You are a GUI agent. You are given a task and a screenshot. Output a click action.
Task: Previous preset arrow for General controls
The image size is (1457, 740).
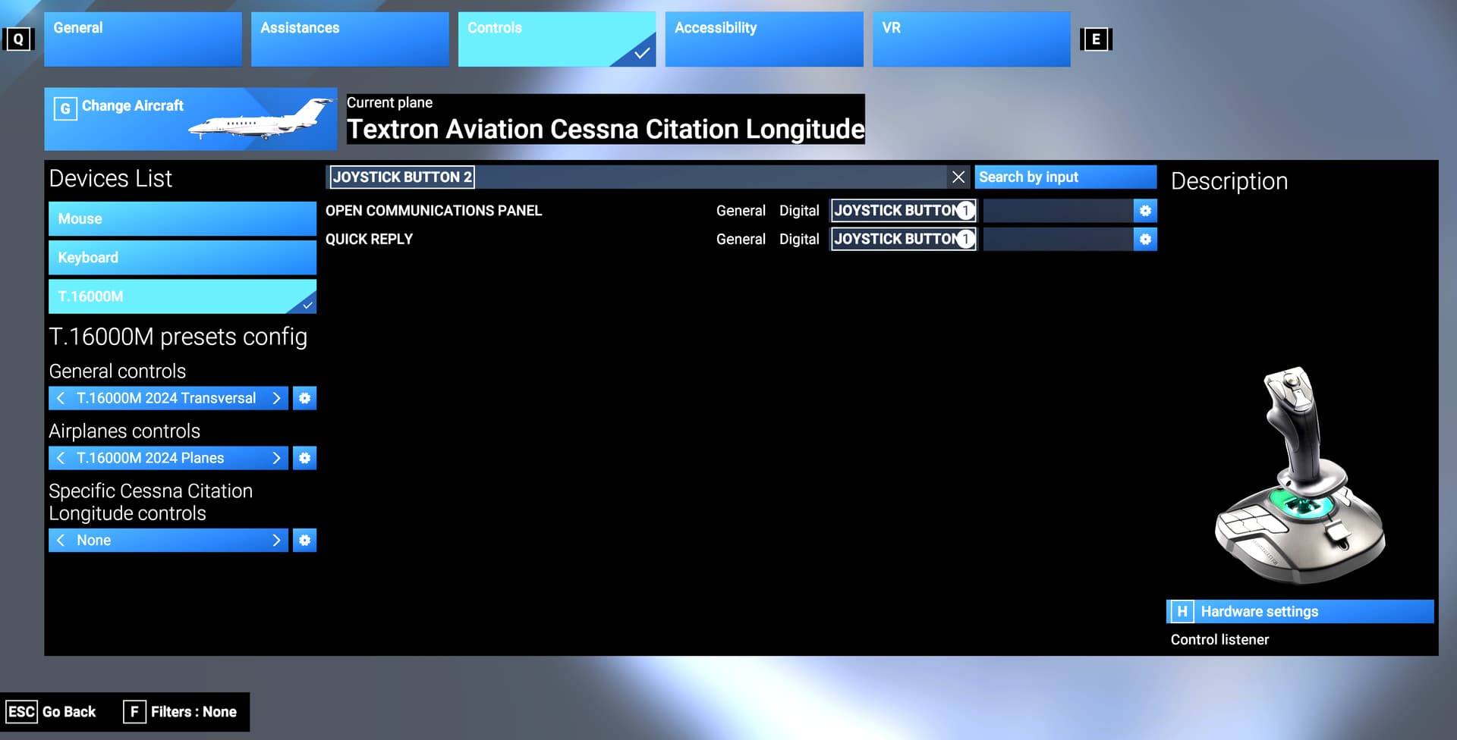61,398
